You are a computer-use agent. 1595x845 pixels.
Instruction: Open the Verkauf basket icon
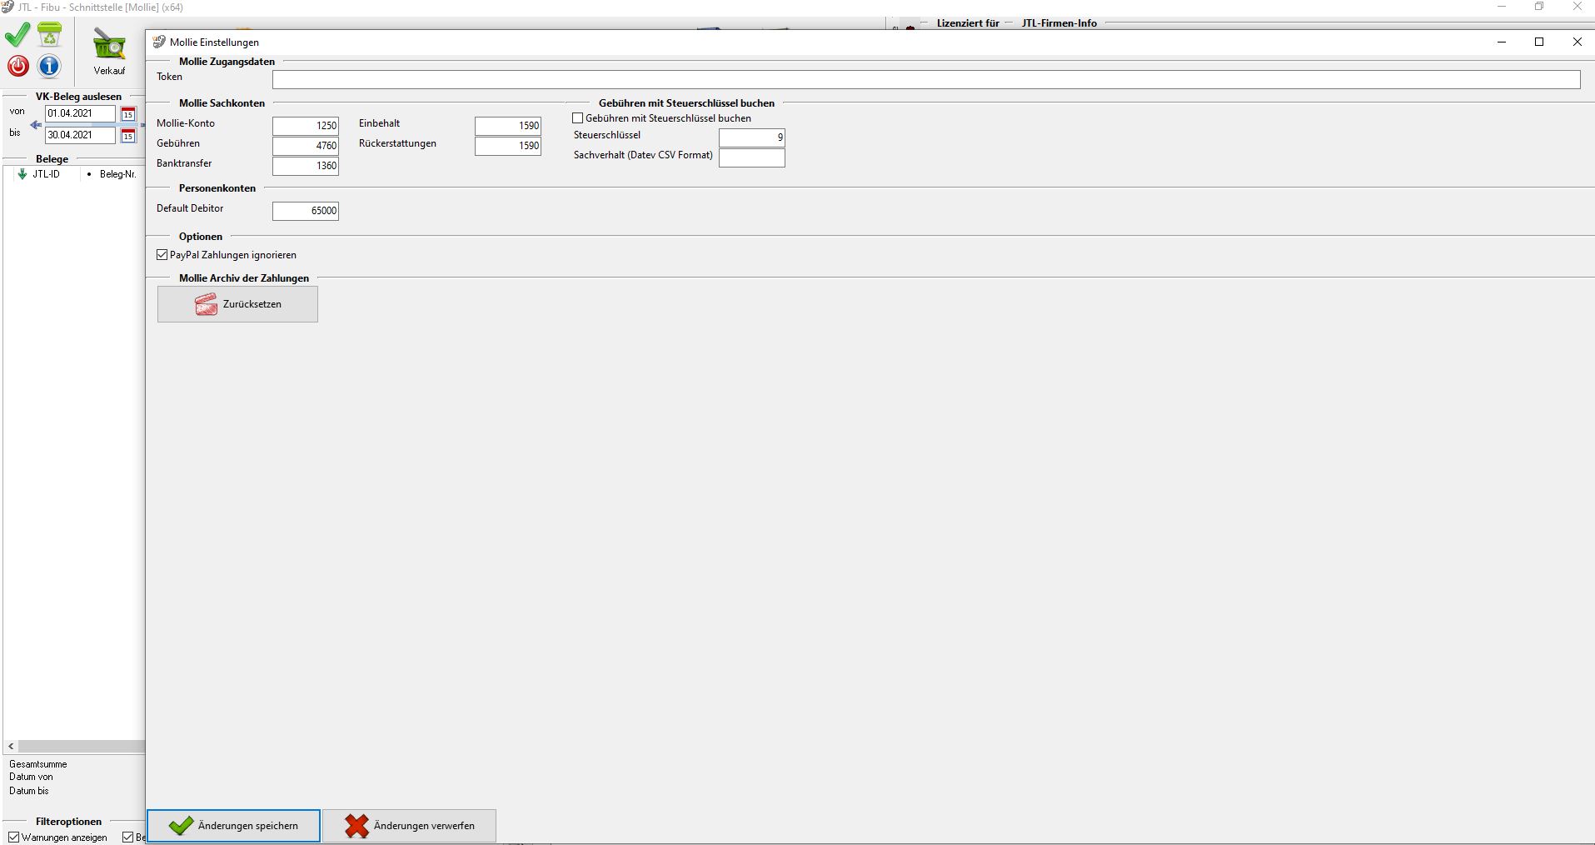pyautogui.click(x=109, y=47)
